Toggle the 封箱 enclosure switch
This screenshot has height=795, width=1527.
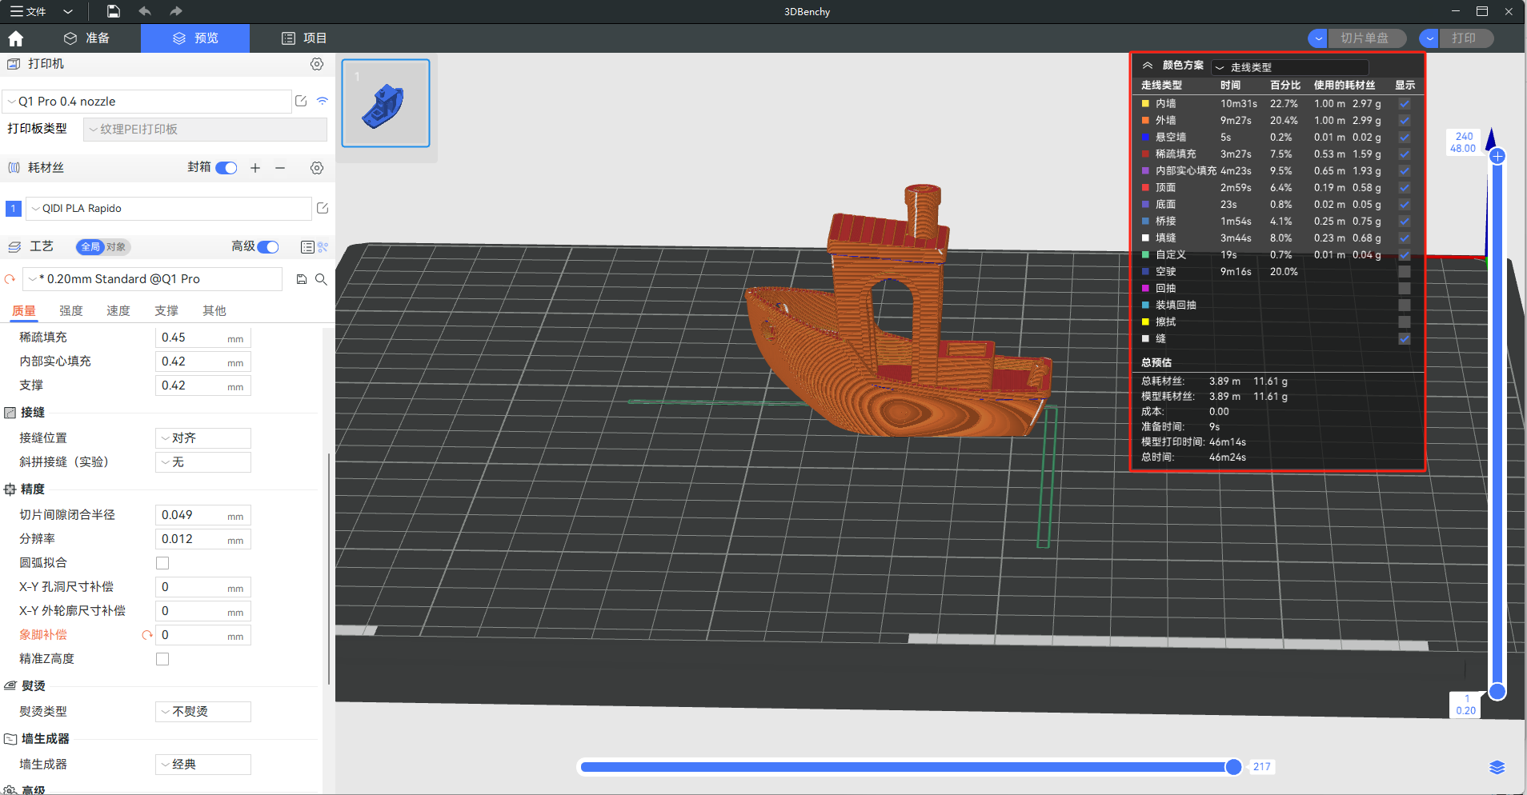226,168
